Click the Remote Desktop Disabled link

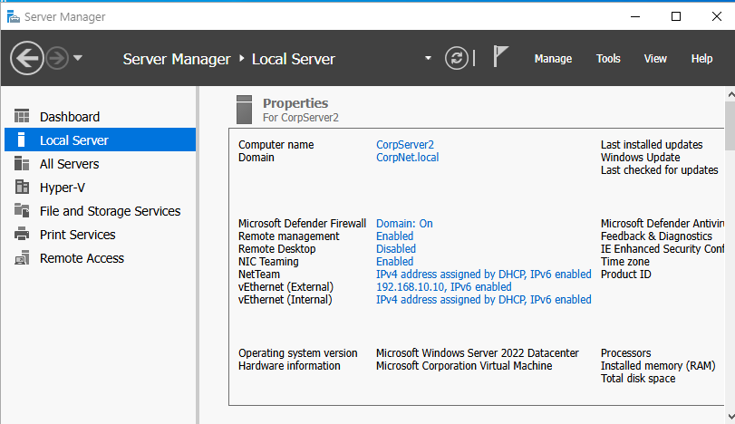click(395, 249)
